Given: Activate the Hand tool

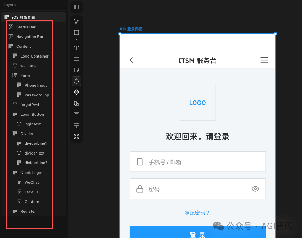Looking at the screenshot, I should point(76,81).
